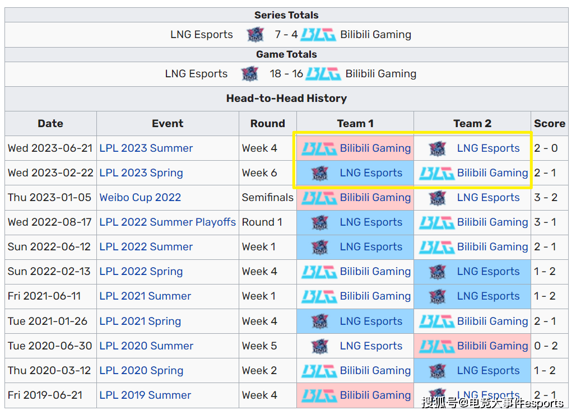
Task: Click LNG logo in the LPL 2020 Summer row
Action: click(x=319, y=346)
